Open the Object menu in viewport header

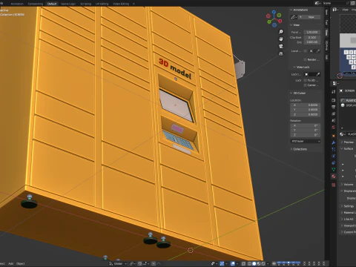click(21, 263)
